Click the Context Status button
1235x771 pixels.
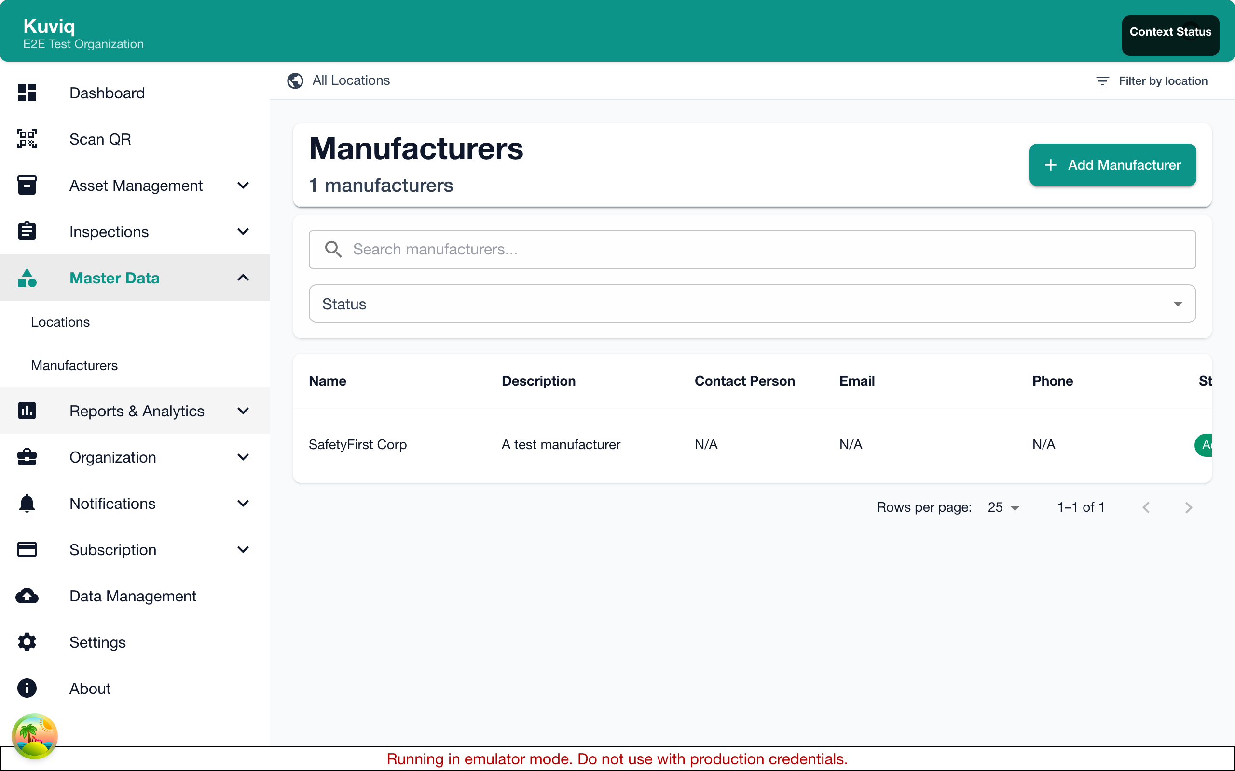click(1170, 31)
